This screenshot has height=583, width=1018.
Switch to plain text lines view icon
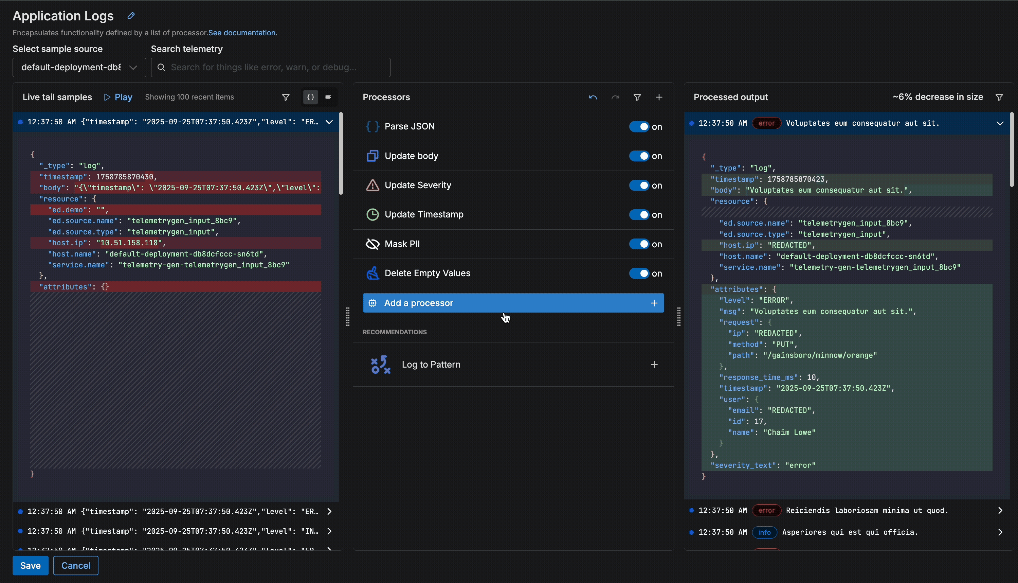[x=328, y=97]
